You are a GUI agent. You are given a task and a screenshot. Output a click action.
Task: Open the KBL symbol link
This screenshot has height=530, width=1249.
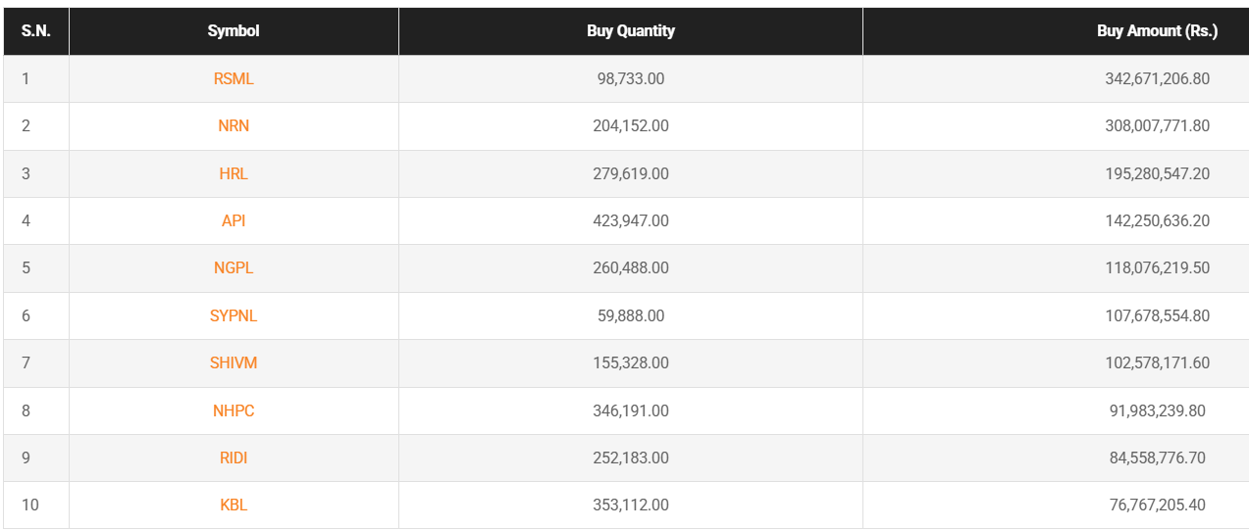pyautogui.click(x=234, y=505)
